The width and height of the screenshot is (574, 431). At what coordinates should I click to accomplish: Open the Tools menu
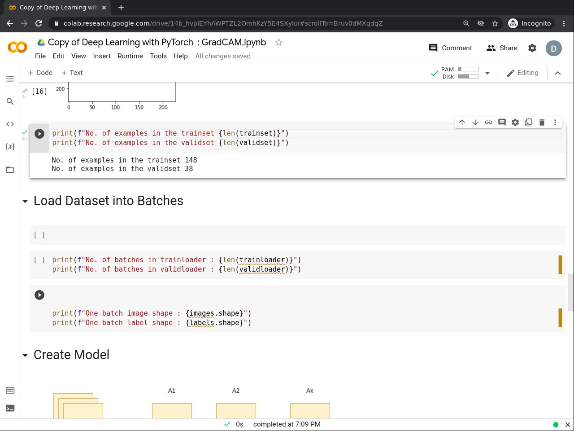click(158, 56)
